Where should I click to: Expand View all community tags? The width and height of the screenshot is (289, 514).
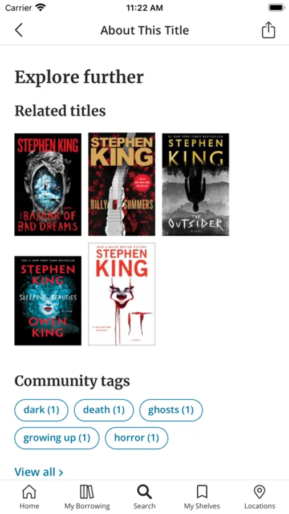pos(39,472)
